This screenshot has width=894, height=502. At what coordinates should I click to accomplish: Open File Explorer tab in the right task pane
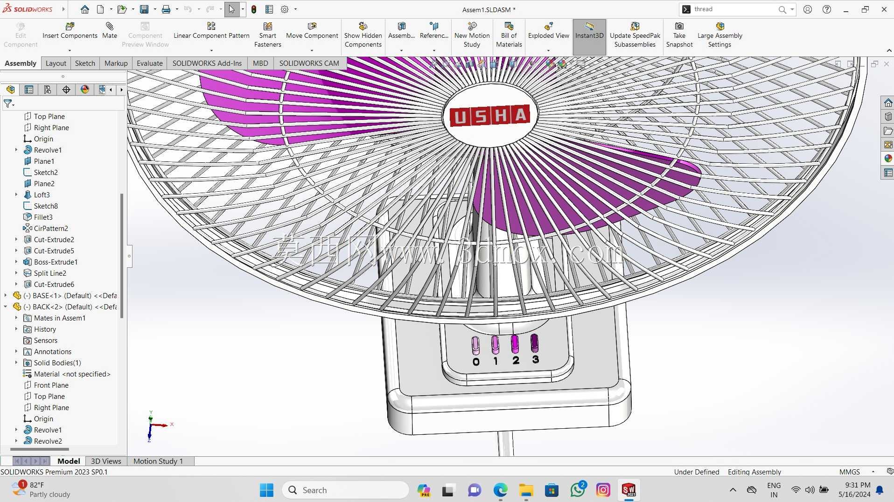pos(888,131)
